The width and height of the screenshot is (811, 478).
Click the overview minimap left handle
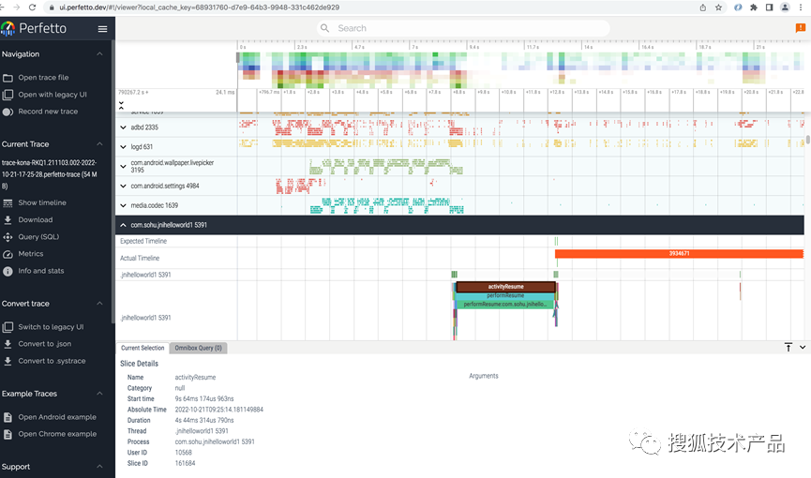[238, 57]
